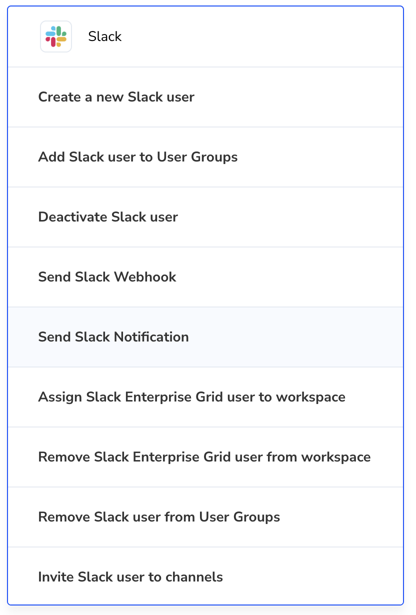
Task: Select the Slack header label
Action: [x=105, y=36]
